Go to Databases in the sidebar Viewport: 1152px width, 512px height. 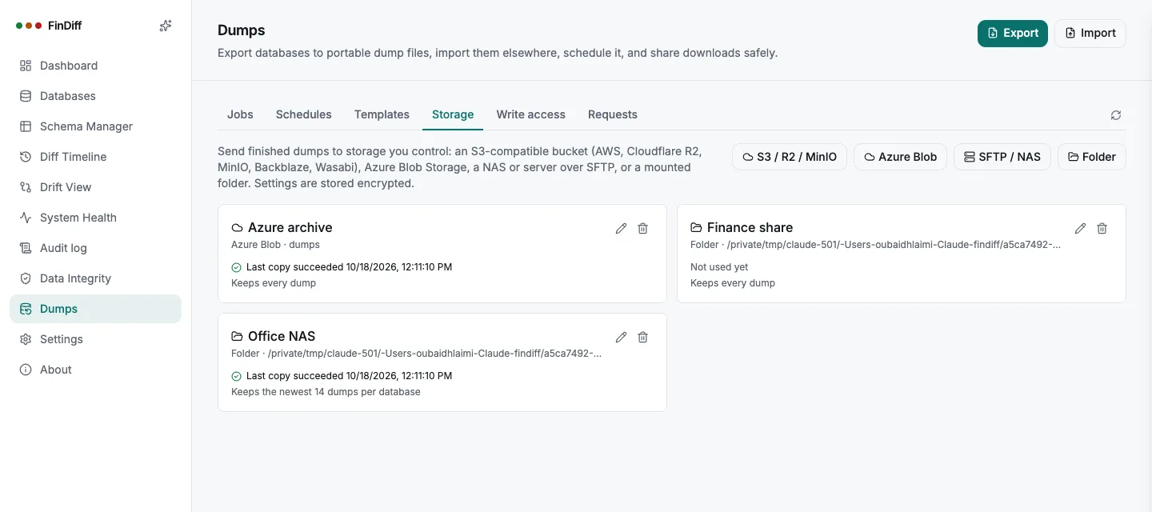pyautogui.click(x=95, y=96)
